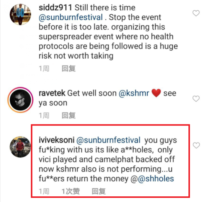Screen dimensions: 208x202
Task: Click the 1周 timestamp under siddz911's comment
Action: pos(44,69)
